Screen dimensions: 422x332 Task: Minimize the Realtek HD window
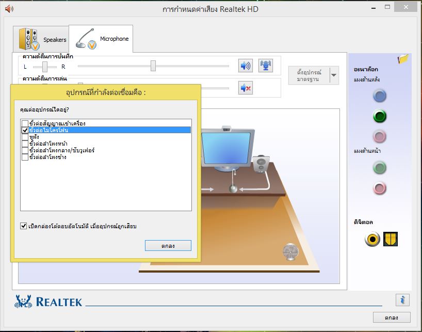pyautogui.click(x=374, y=8)
